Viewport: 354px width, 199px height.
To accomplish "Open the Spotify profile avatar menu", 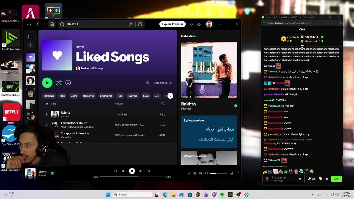I will point(209,24).
